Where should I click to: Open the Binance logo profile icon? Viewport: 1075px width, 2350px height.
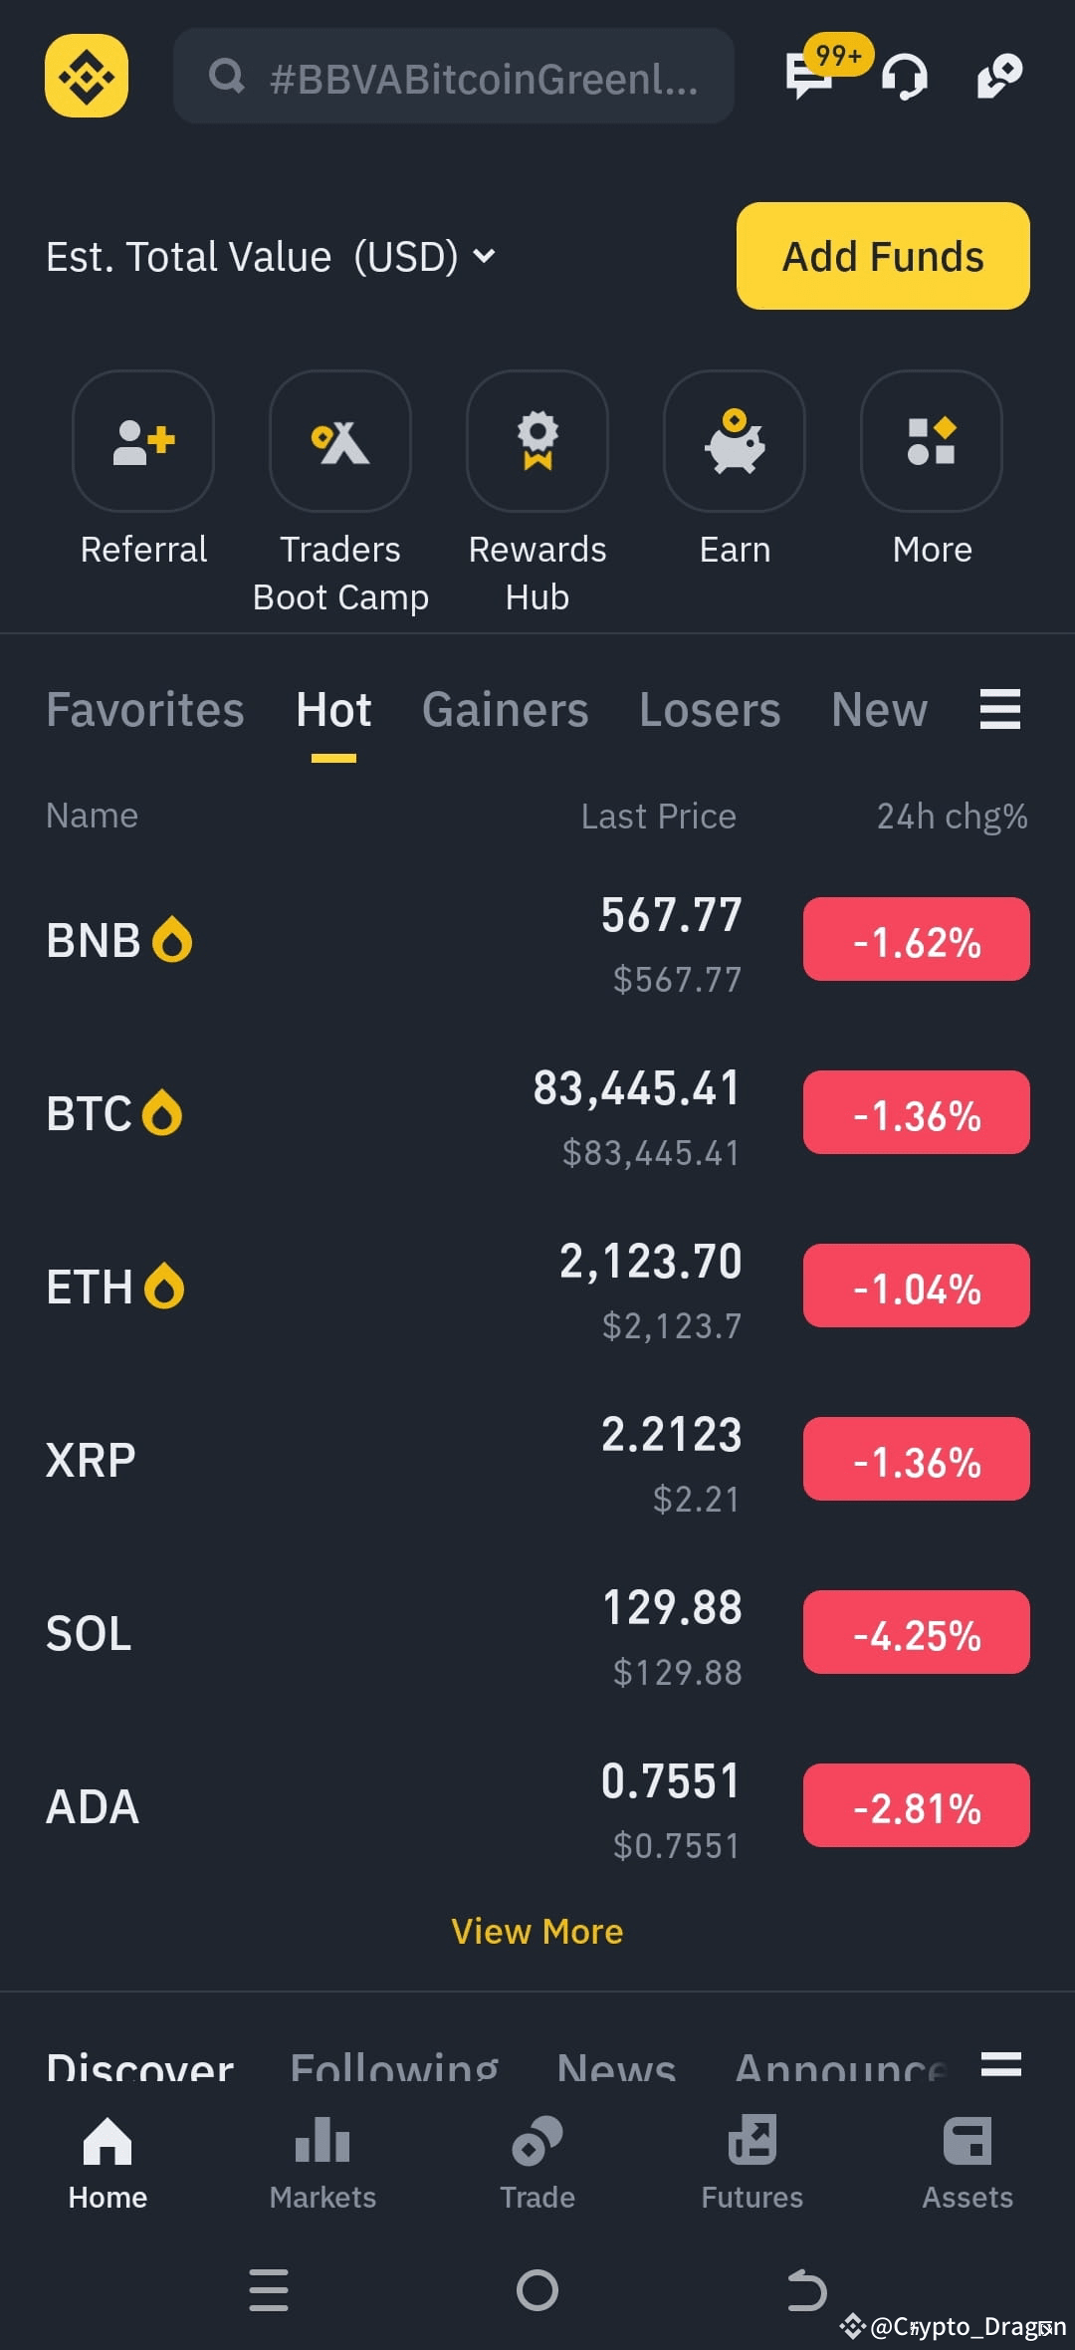[x=87, y=76]
